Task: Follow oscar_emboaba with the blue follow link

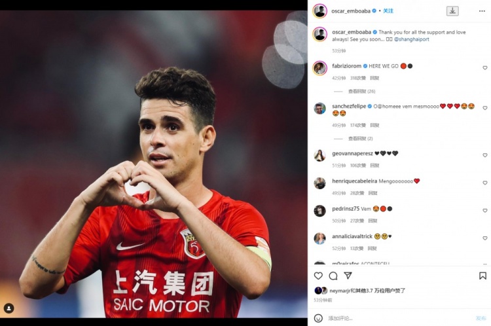Action: tap(388, 11)
